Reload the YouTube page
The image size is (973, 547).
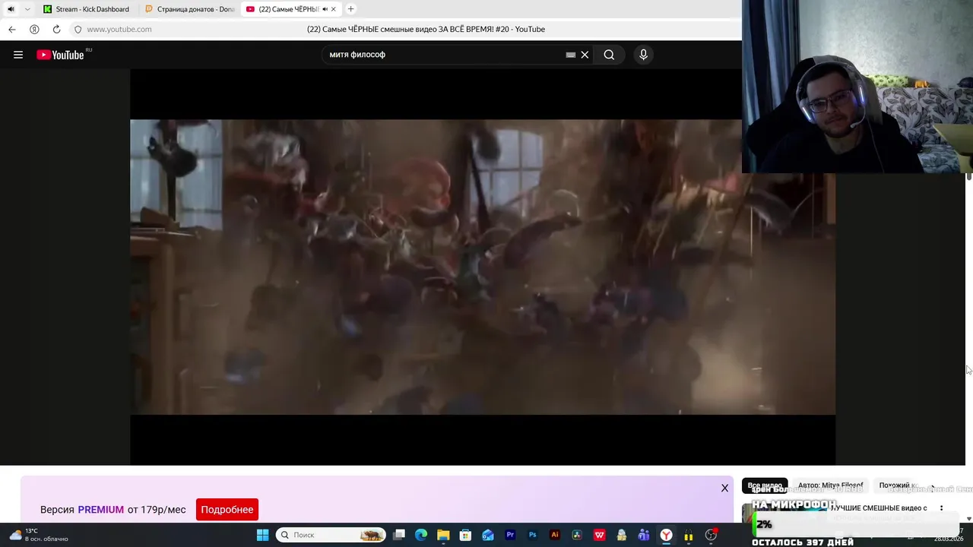pyautogui.click(x=56, y=29)
